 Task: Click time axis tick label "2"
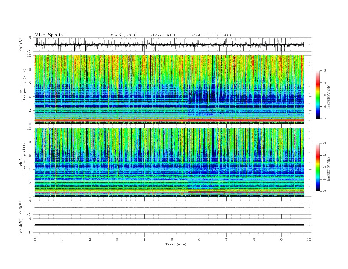(x=90, y=240)
